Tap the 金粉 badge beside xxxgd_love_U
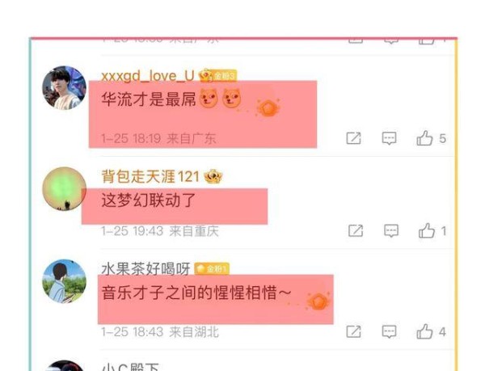This screenshot has height=371, width=485. click(x=218, y=76)
